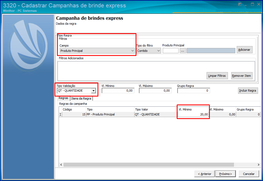This screenshot has height=181, width=263.
Task: Maximize the 3320 window
Action: coord(252,4)
